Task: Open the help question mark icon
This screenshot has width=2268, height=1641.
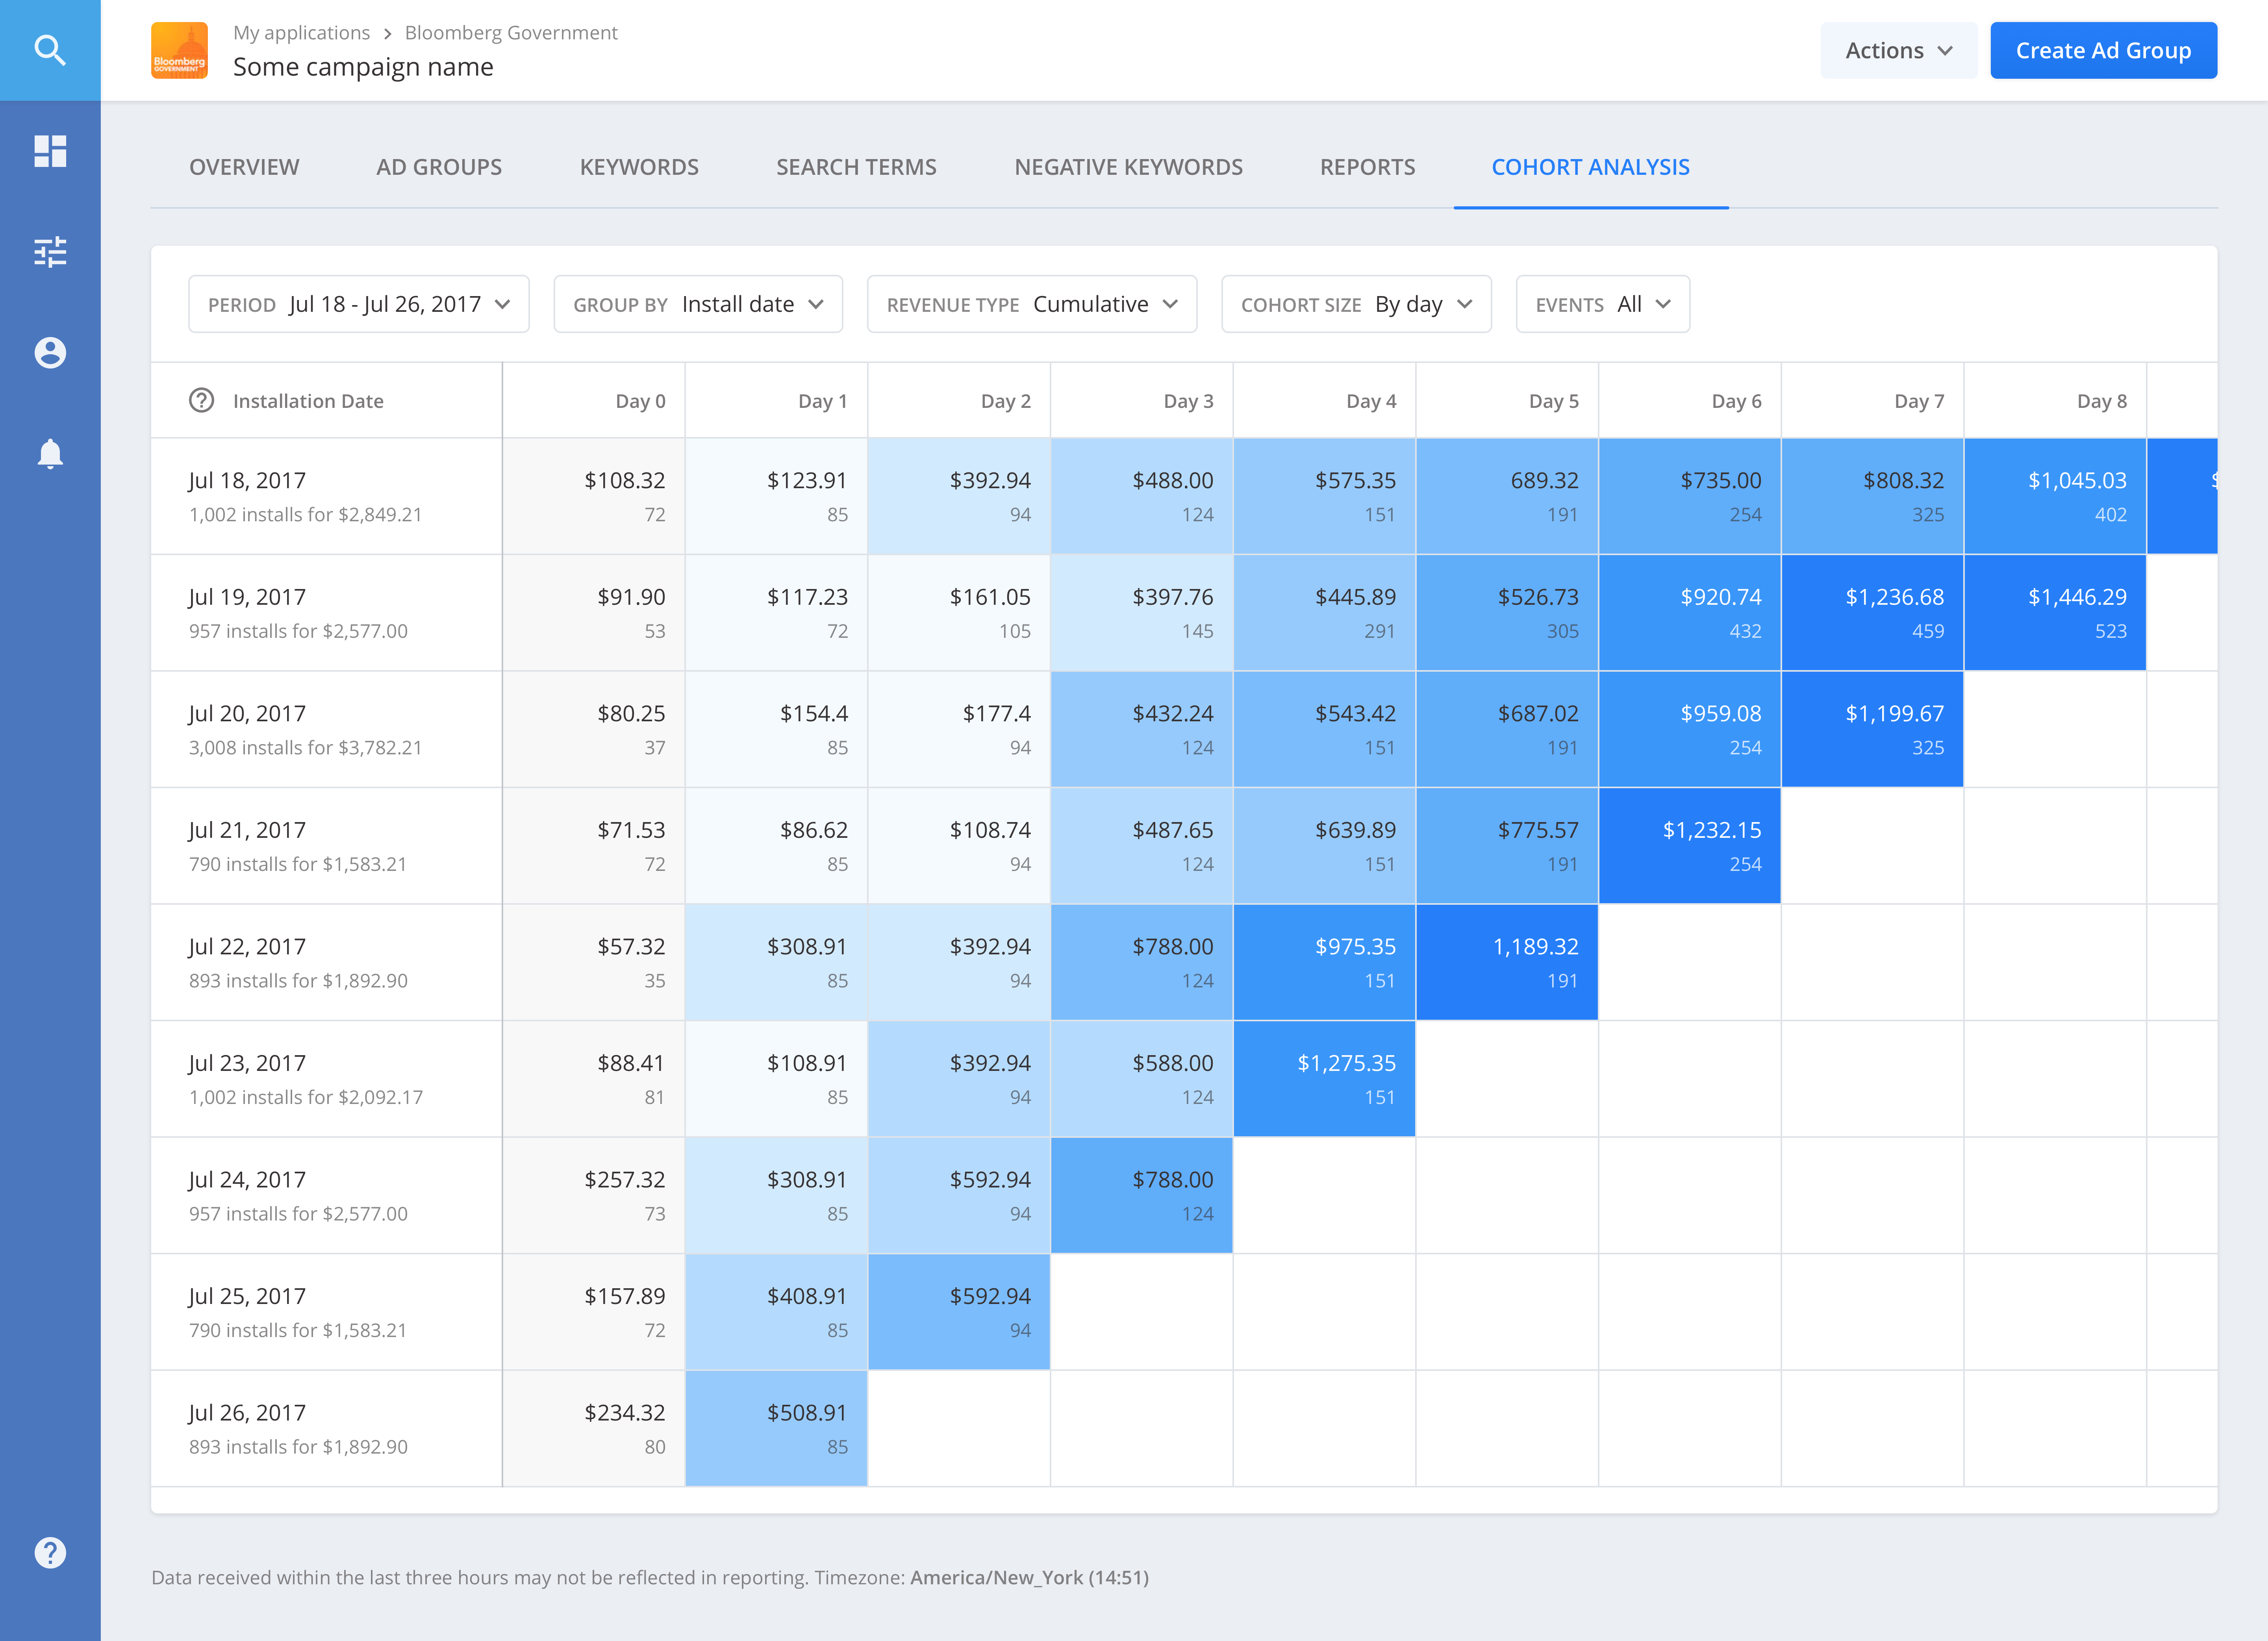Action: coord(50,1553)
